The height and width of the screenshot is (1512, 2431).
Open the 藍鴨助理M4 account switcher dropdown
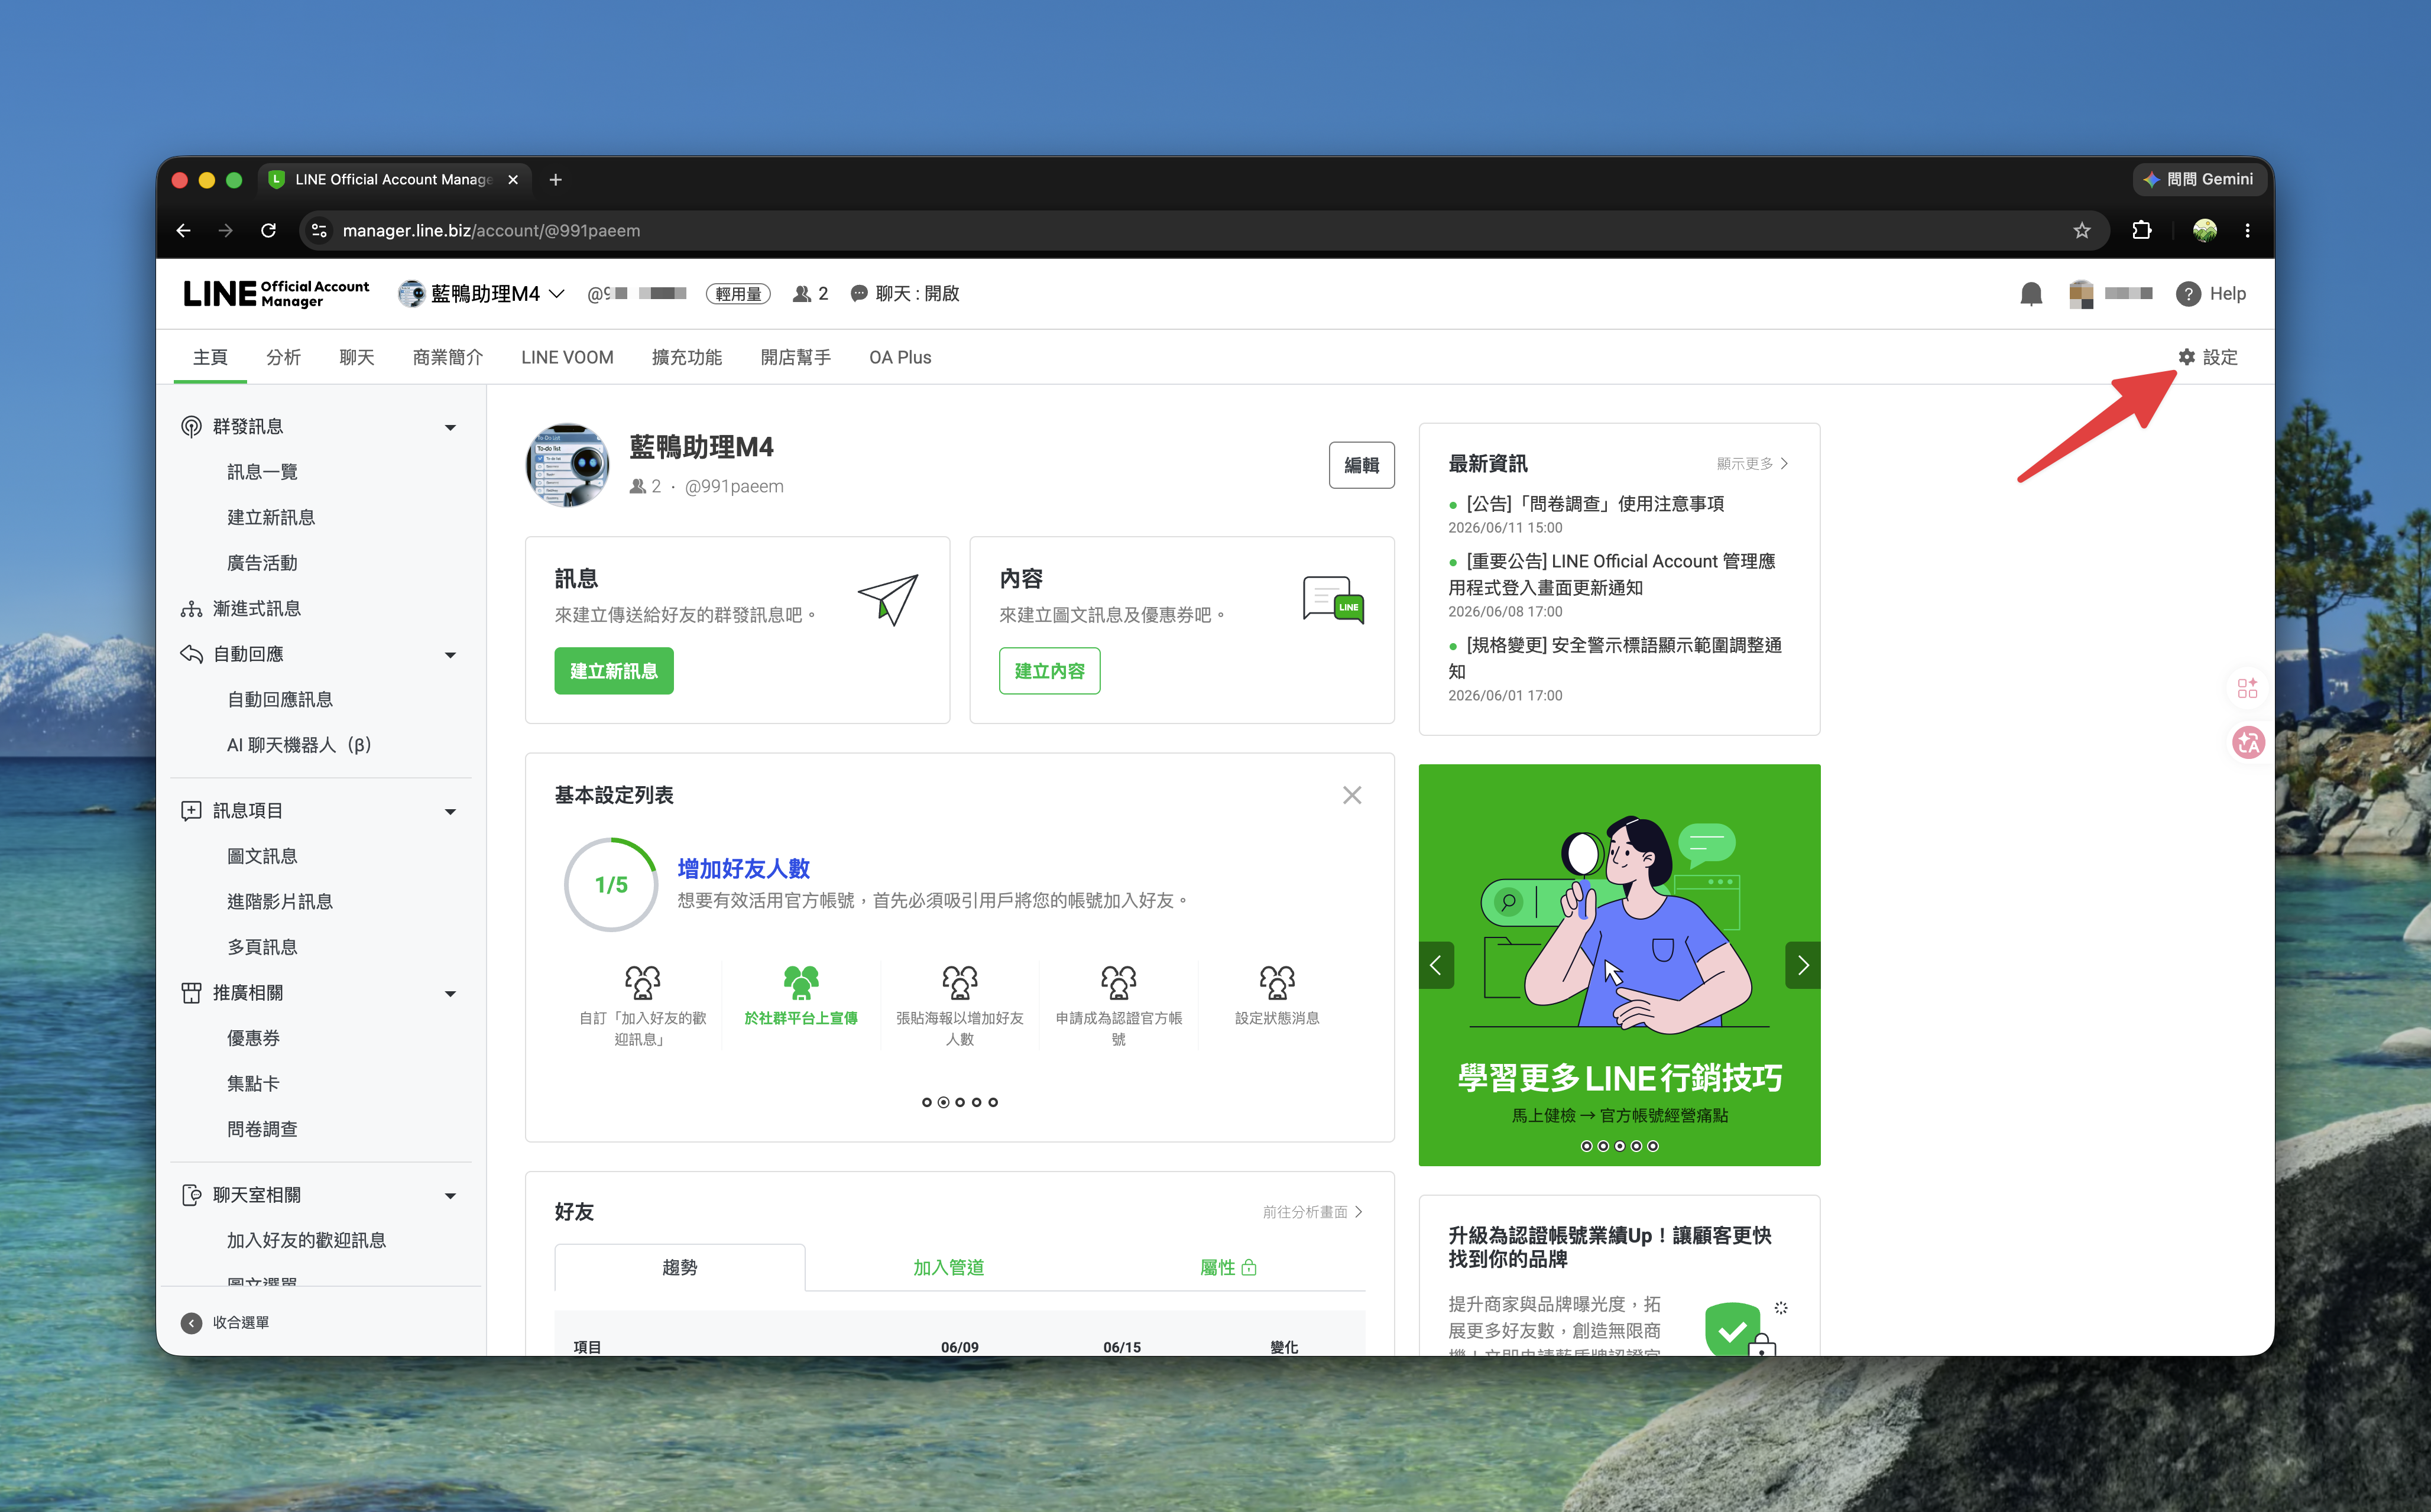pos(482,294)
